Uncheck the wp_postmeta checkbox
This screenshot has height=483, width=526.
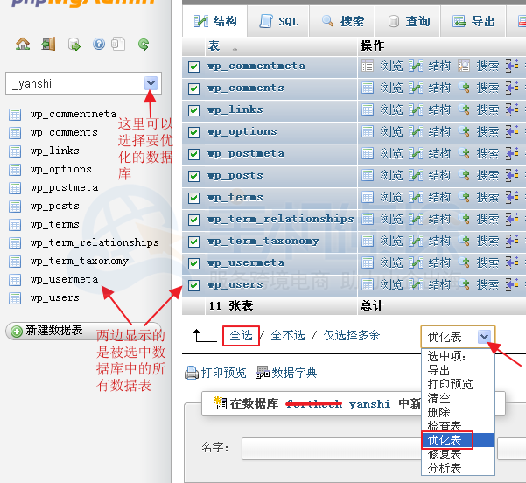coord(193,154)
